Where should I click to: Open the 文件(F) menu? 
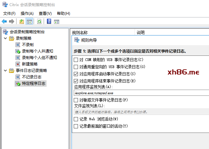[x=9, y=13]
